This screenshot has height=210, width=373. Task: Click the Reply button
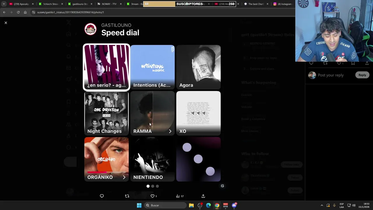point(362,75)
